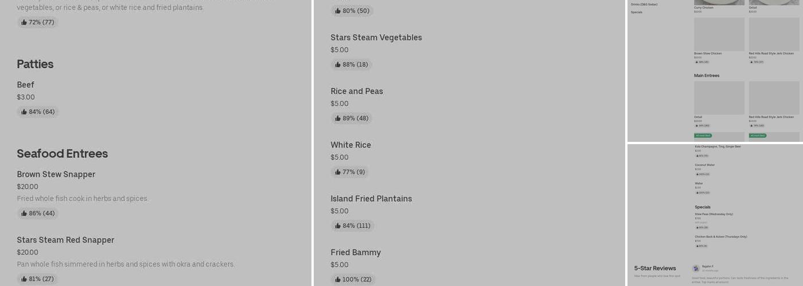Open the Brown Stew Snapper item
Screen dimensions: 803x286
coord(56,174)
